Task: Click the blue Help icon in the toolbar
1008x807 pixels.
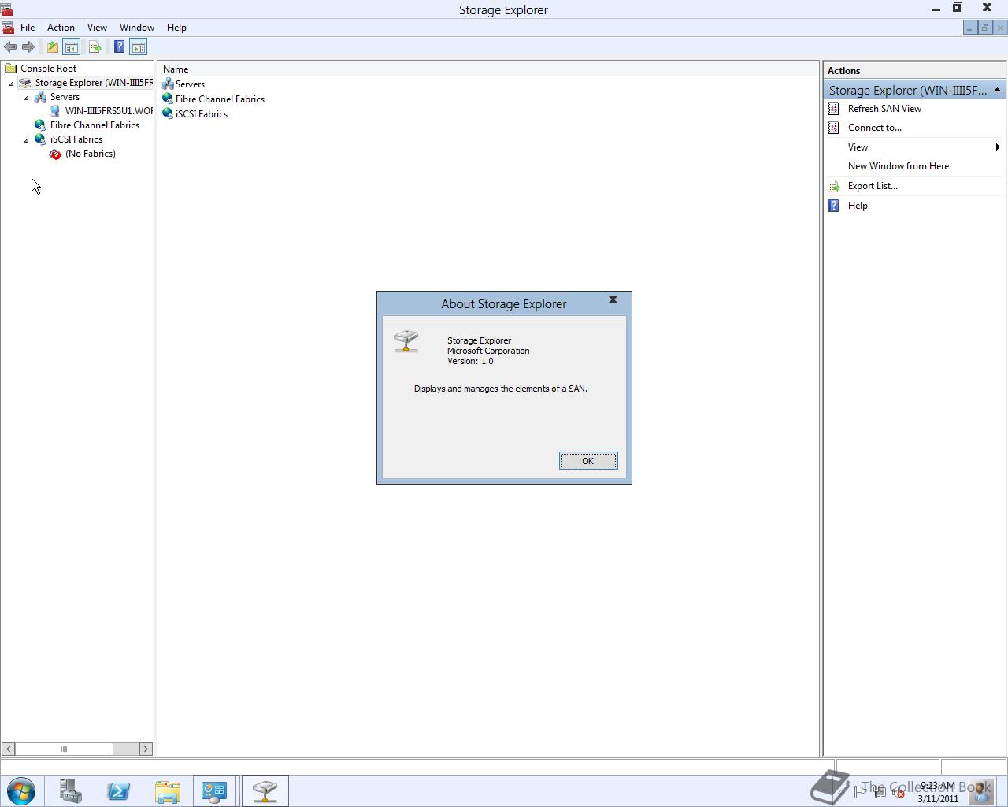Action: point(119,47)
